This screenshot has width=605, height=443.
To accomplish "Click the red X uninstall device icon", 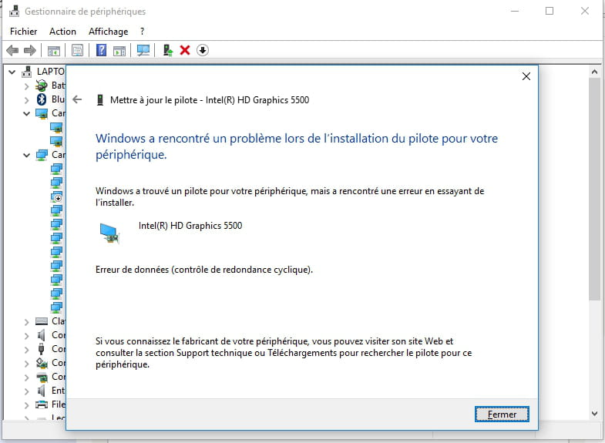I will (185, 50).
